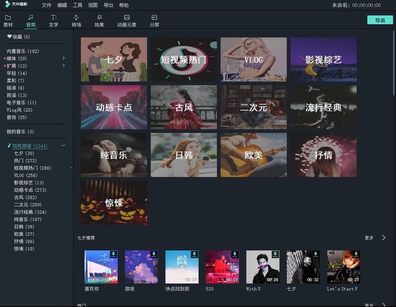
Task: Open the 动感卡点 category tile
Action: tap(114, 107)
